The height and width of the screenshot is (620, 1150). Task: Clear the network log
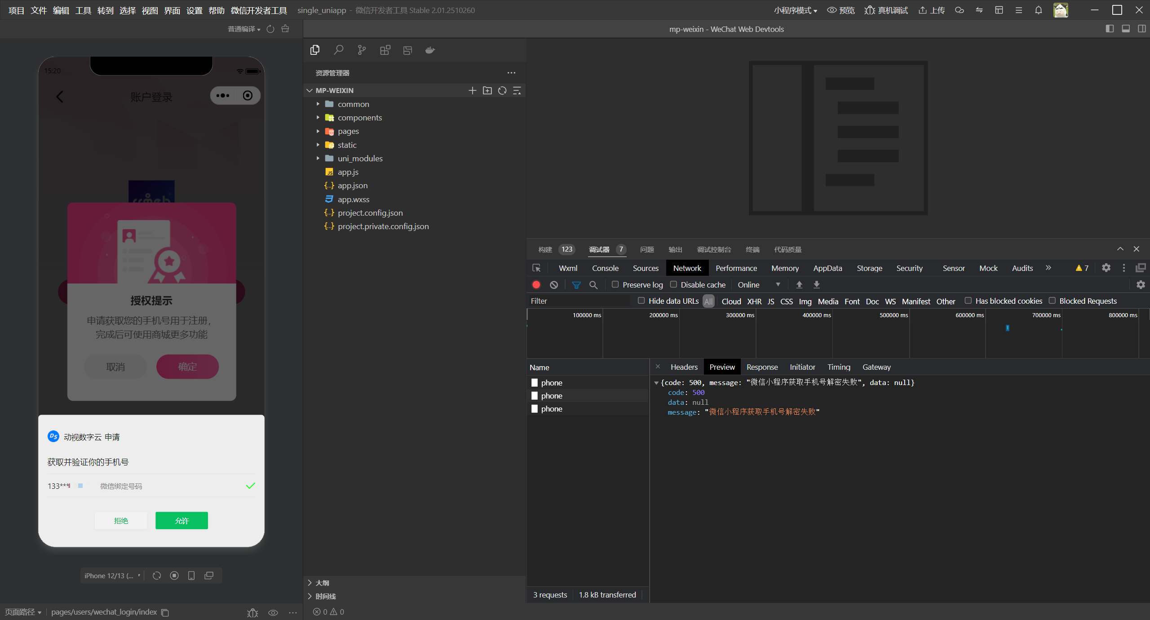click(554, 285)
